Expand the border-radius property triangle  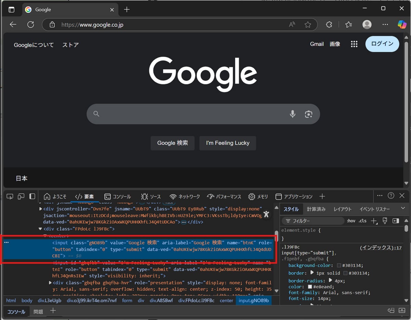331,280
